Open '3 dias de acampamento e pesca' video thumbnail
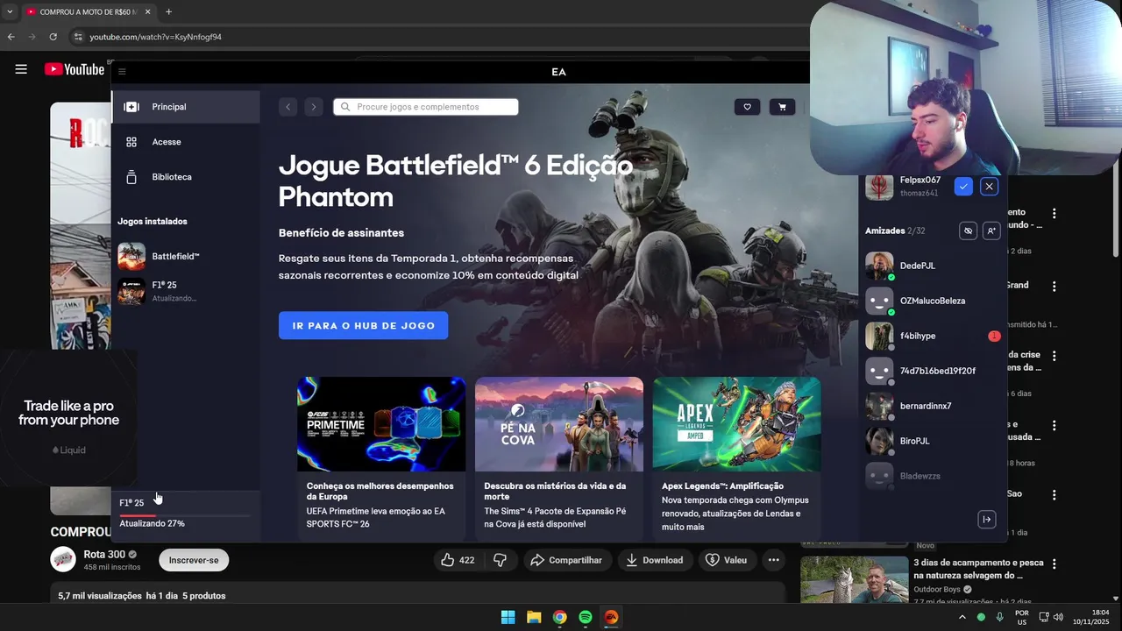This screenshot has width=1122, height=631. point(855,579)
